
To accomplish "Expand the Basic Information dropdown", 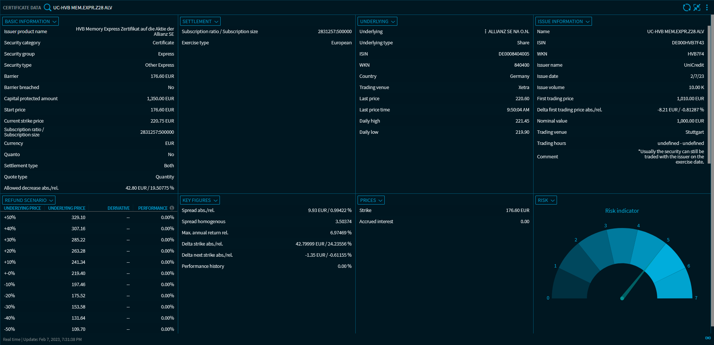I will (31, 22).
